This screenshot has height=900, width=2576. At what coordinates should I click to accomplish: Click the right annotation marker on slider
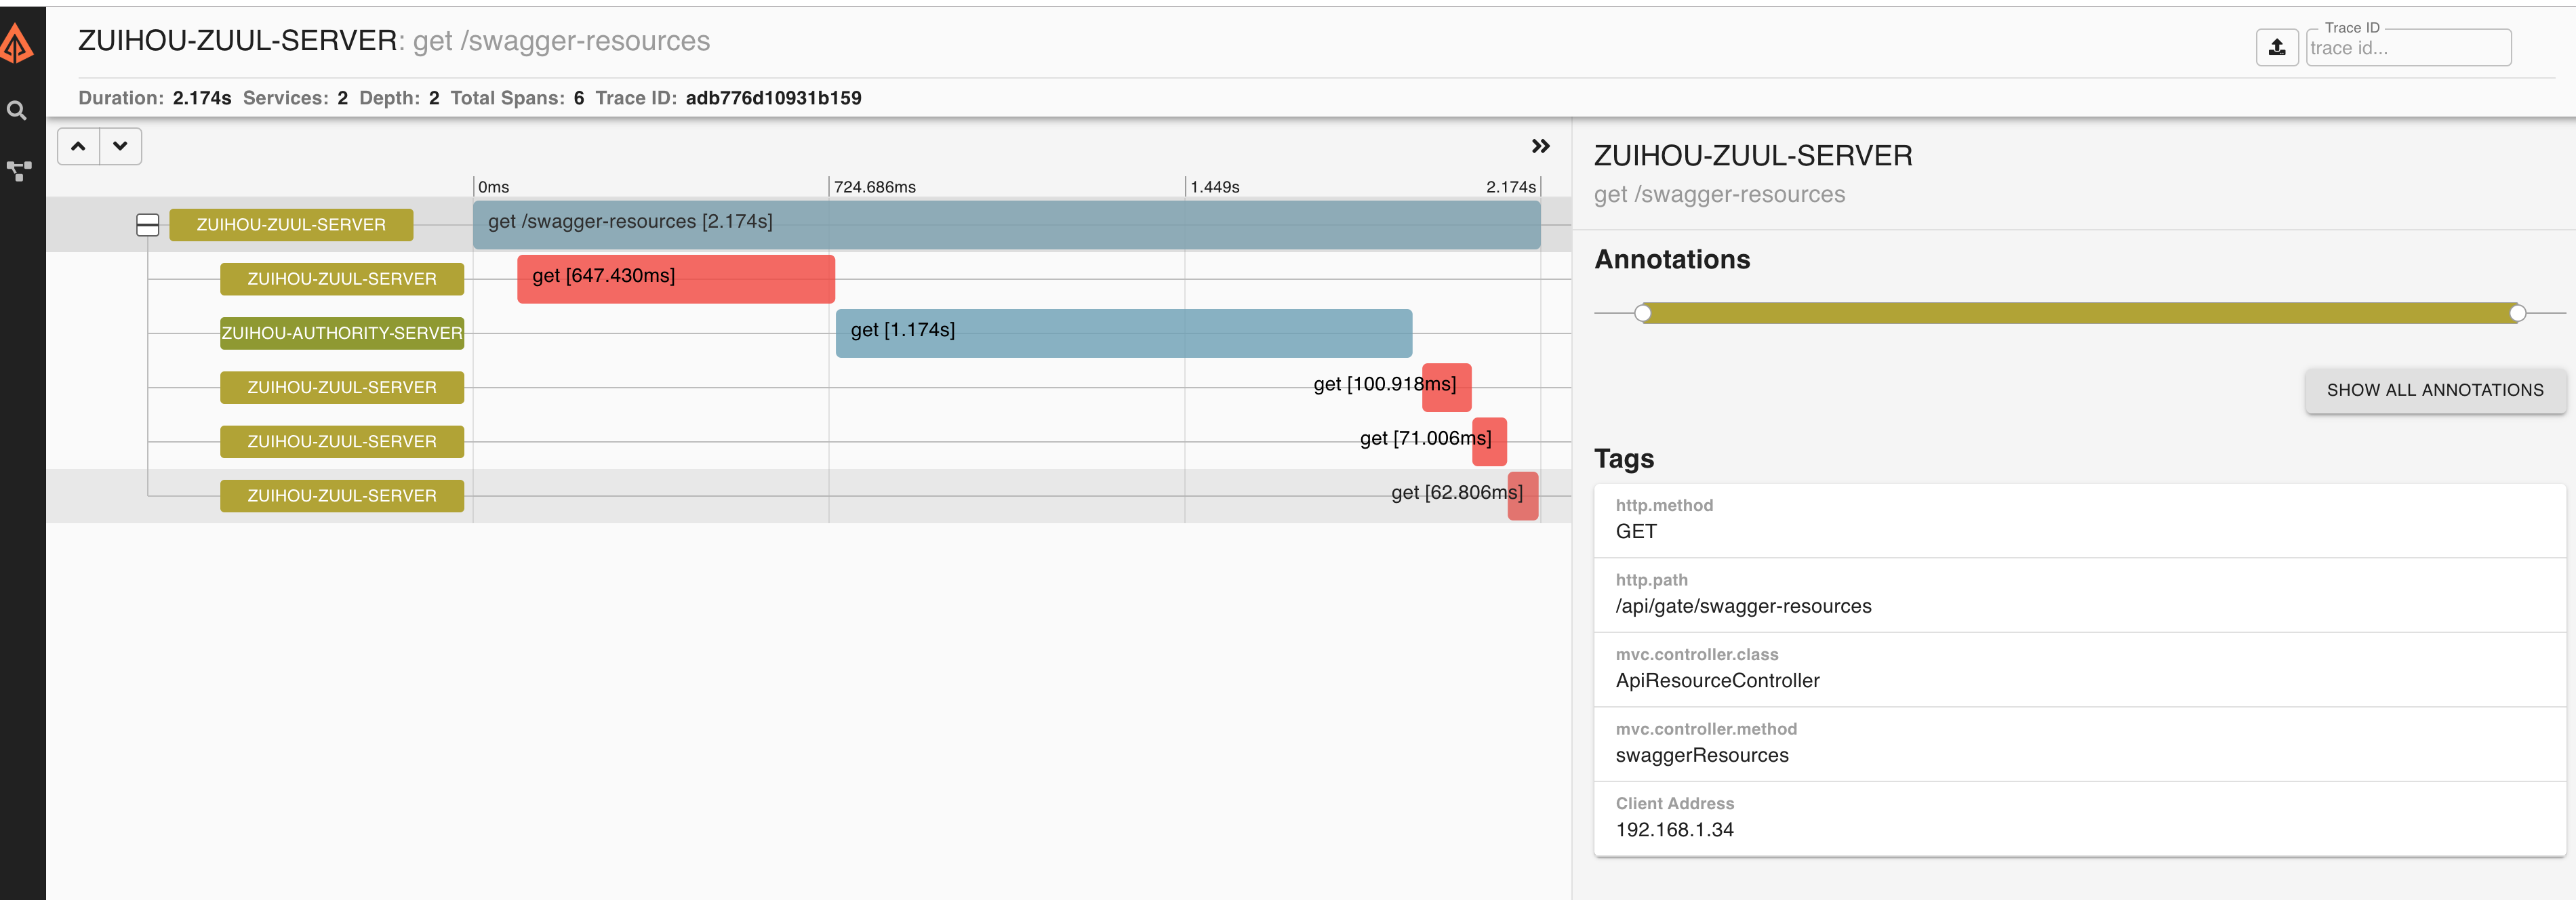[2517, 313]
